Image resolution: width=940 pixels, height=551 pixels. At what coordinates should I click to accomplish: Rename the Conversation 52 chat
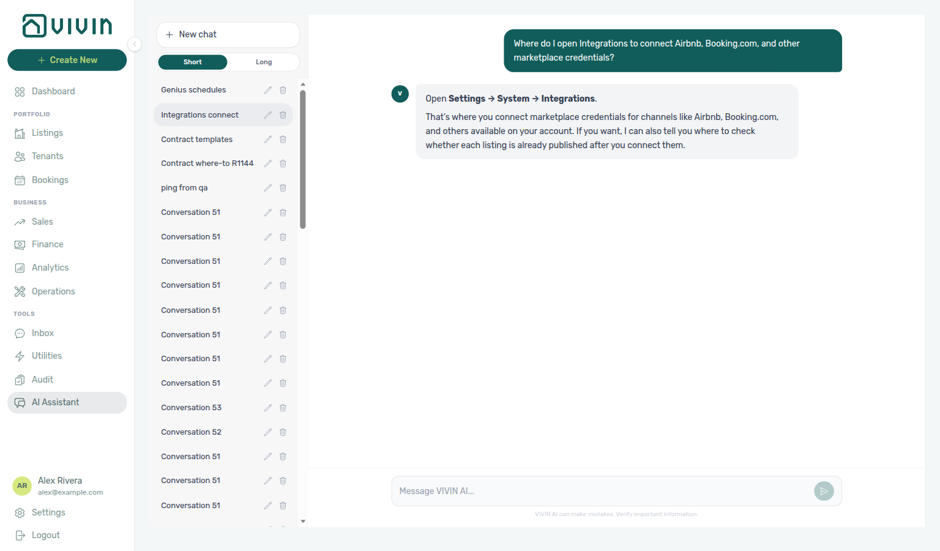coord(267,432)
